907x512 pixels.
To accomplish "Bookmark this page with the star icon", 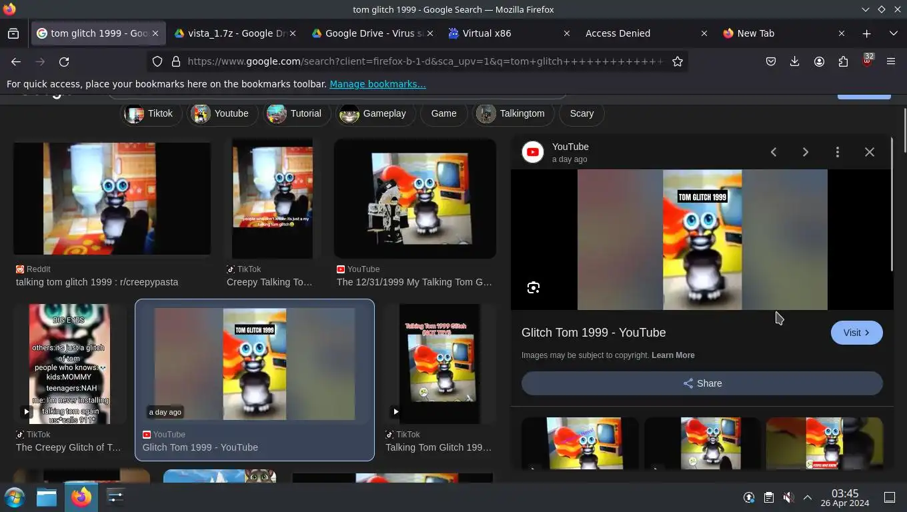I will click(x=678, y=61).
